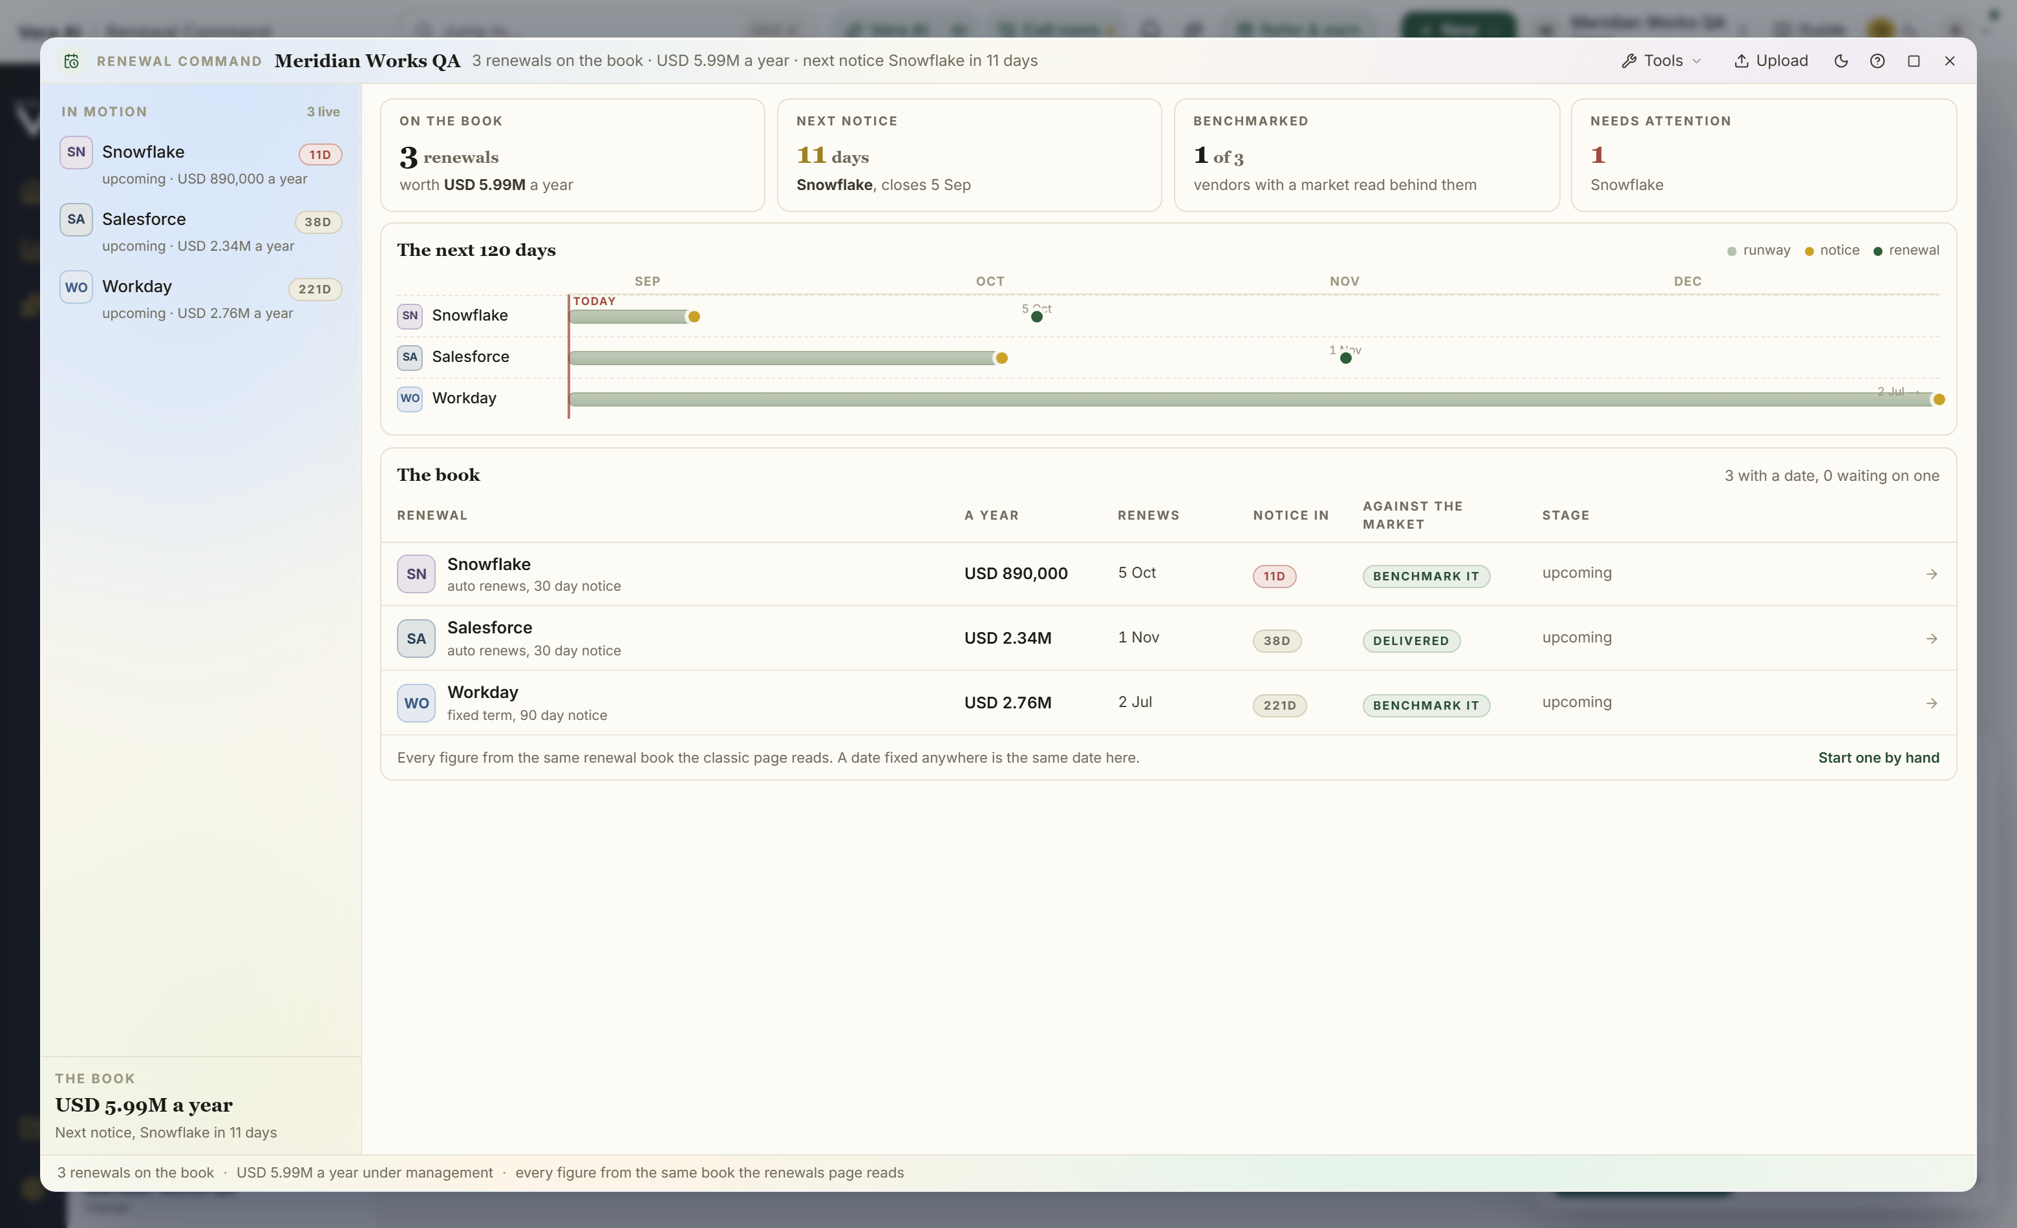Click USD 890,000 value for Snowflake

coord(1016,573)
